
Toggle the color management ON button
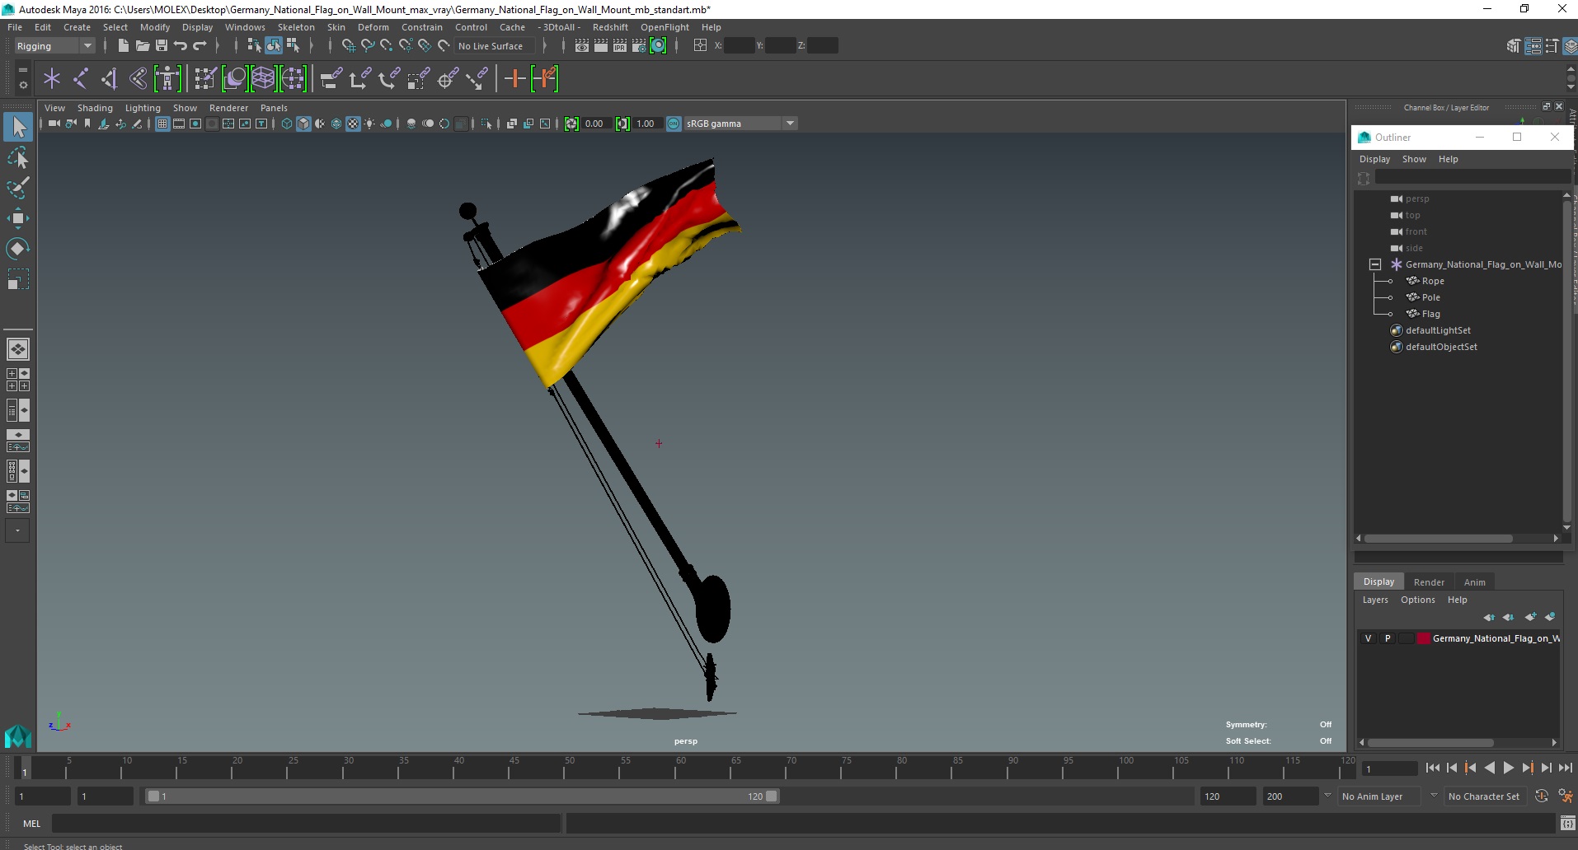pyautogui.click(x=674, y=124)
